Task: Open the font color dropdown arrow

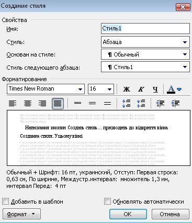Action: coord(179,90)
